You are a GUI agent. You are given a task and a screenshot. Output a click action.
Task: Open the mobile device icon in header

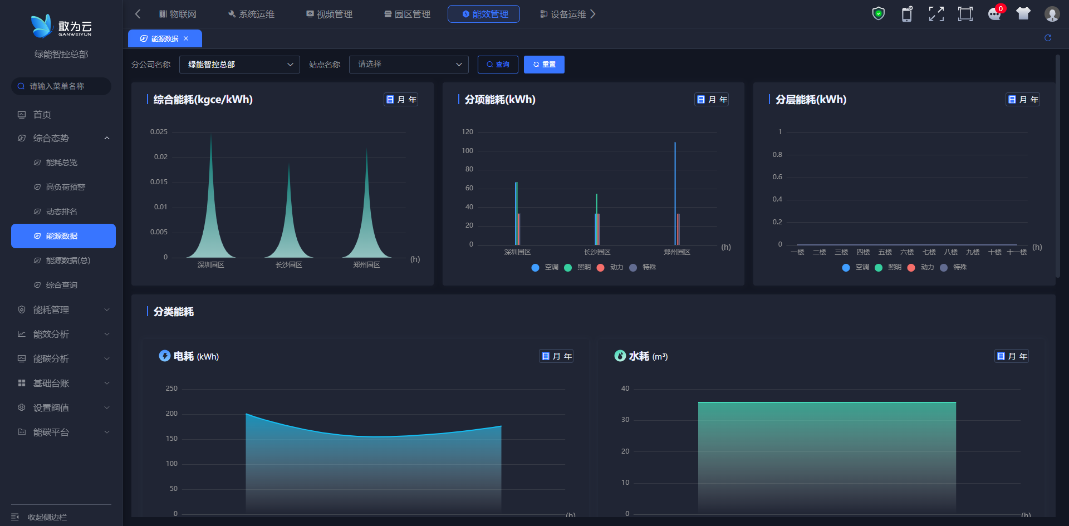coord(907,14)
